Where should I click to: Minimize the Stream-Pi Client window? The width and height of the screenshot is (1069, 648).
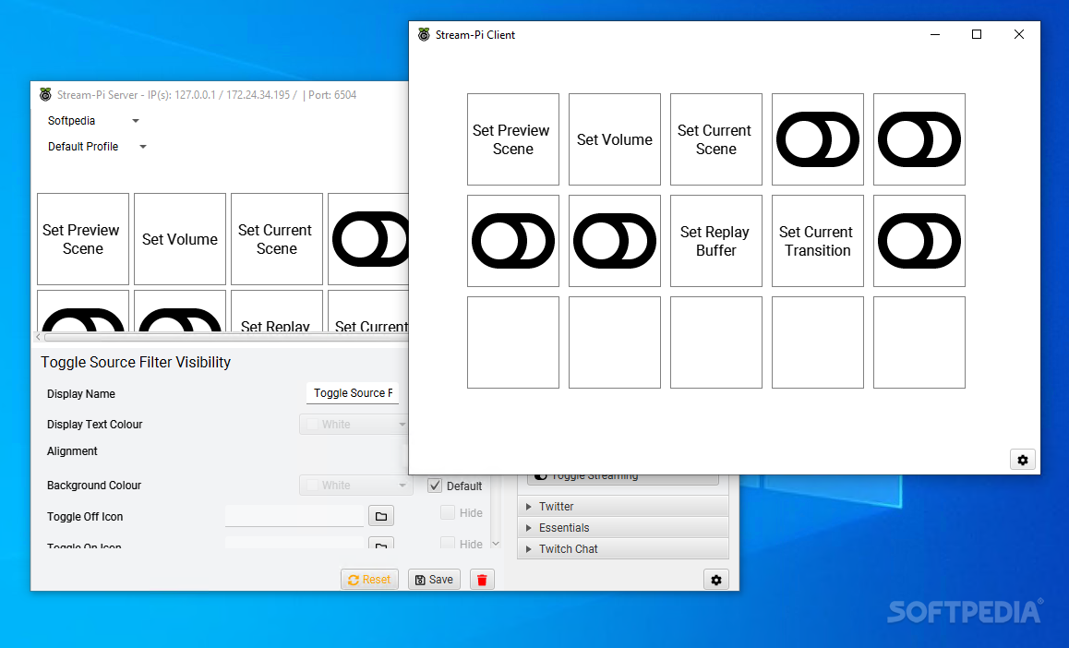[935, 35]
